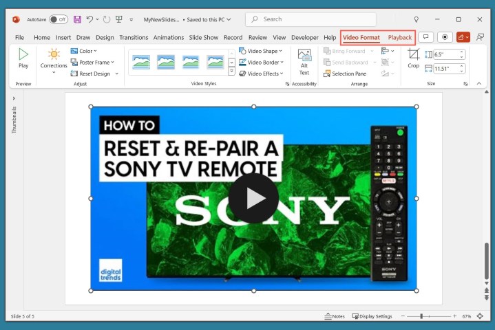Go to next slide double arrow
Screen dimensions: 495x330
pyautogui.click(x=487, y=298)
